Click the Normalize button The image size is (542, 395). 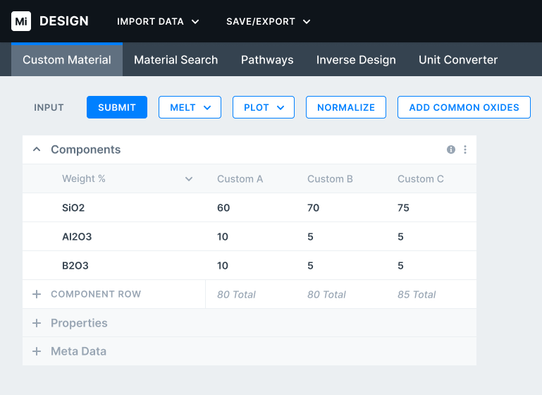(346, 107)
